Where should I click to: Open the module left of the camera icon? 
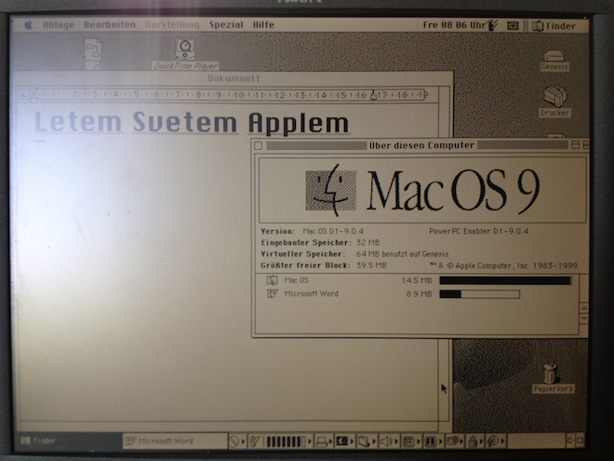tap(433, 441)
